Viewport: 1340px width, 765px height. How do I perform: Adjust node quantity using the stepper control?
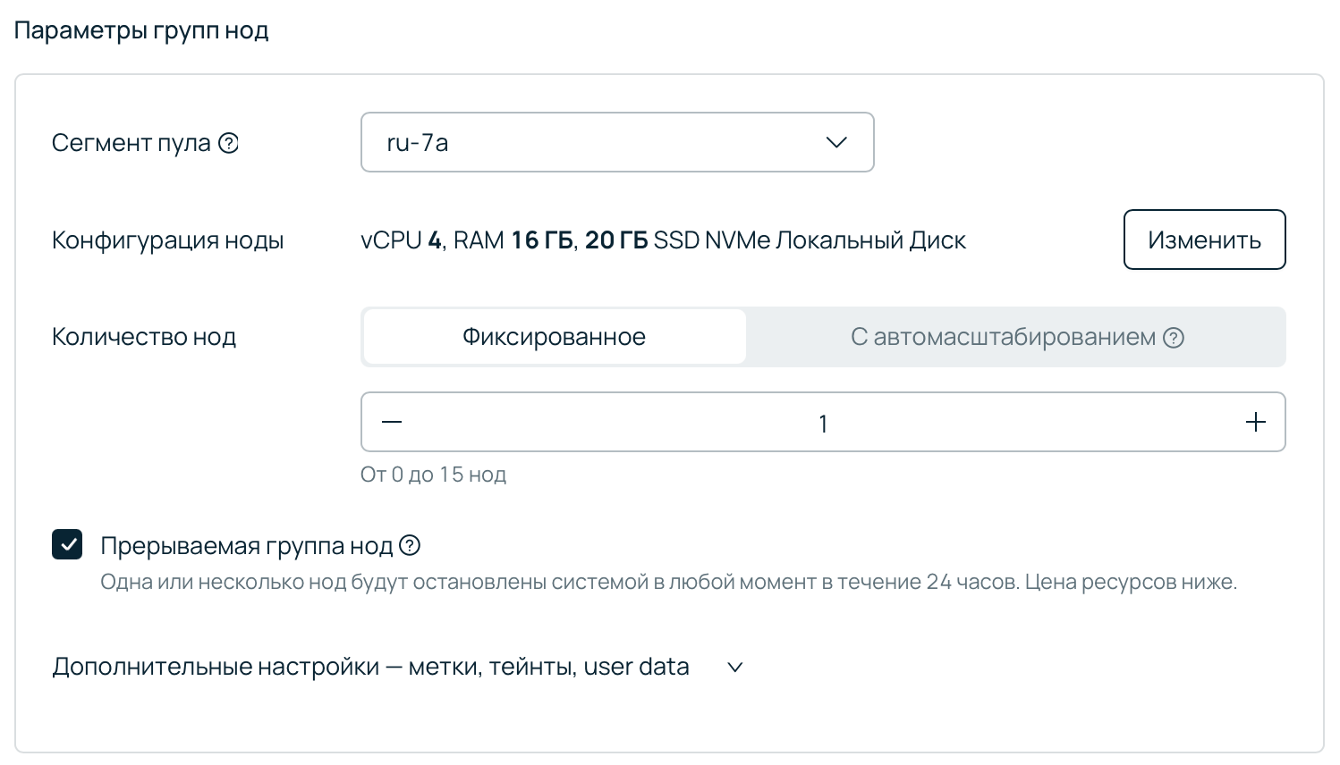823,422
